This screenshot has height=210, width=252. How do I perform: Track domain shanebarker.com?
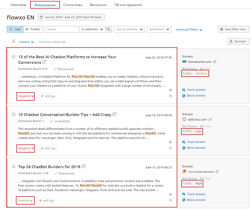(194, 90)
